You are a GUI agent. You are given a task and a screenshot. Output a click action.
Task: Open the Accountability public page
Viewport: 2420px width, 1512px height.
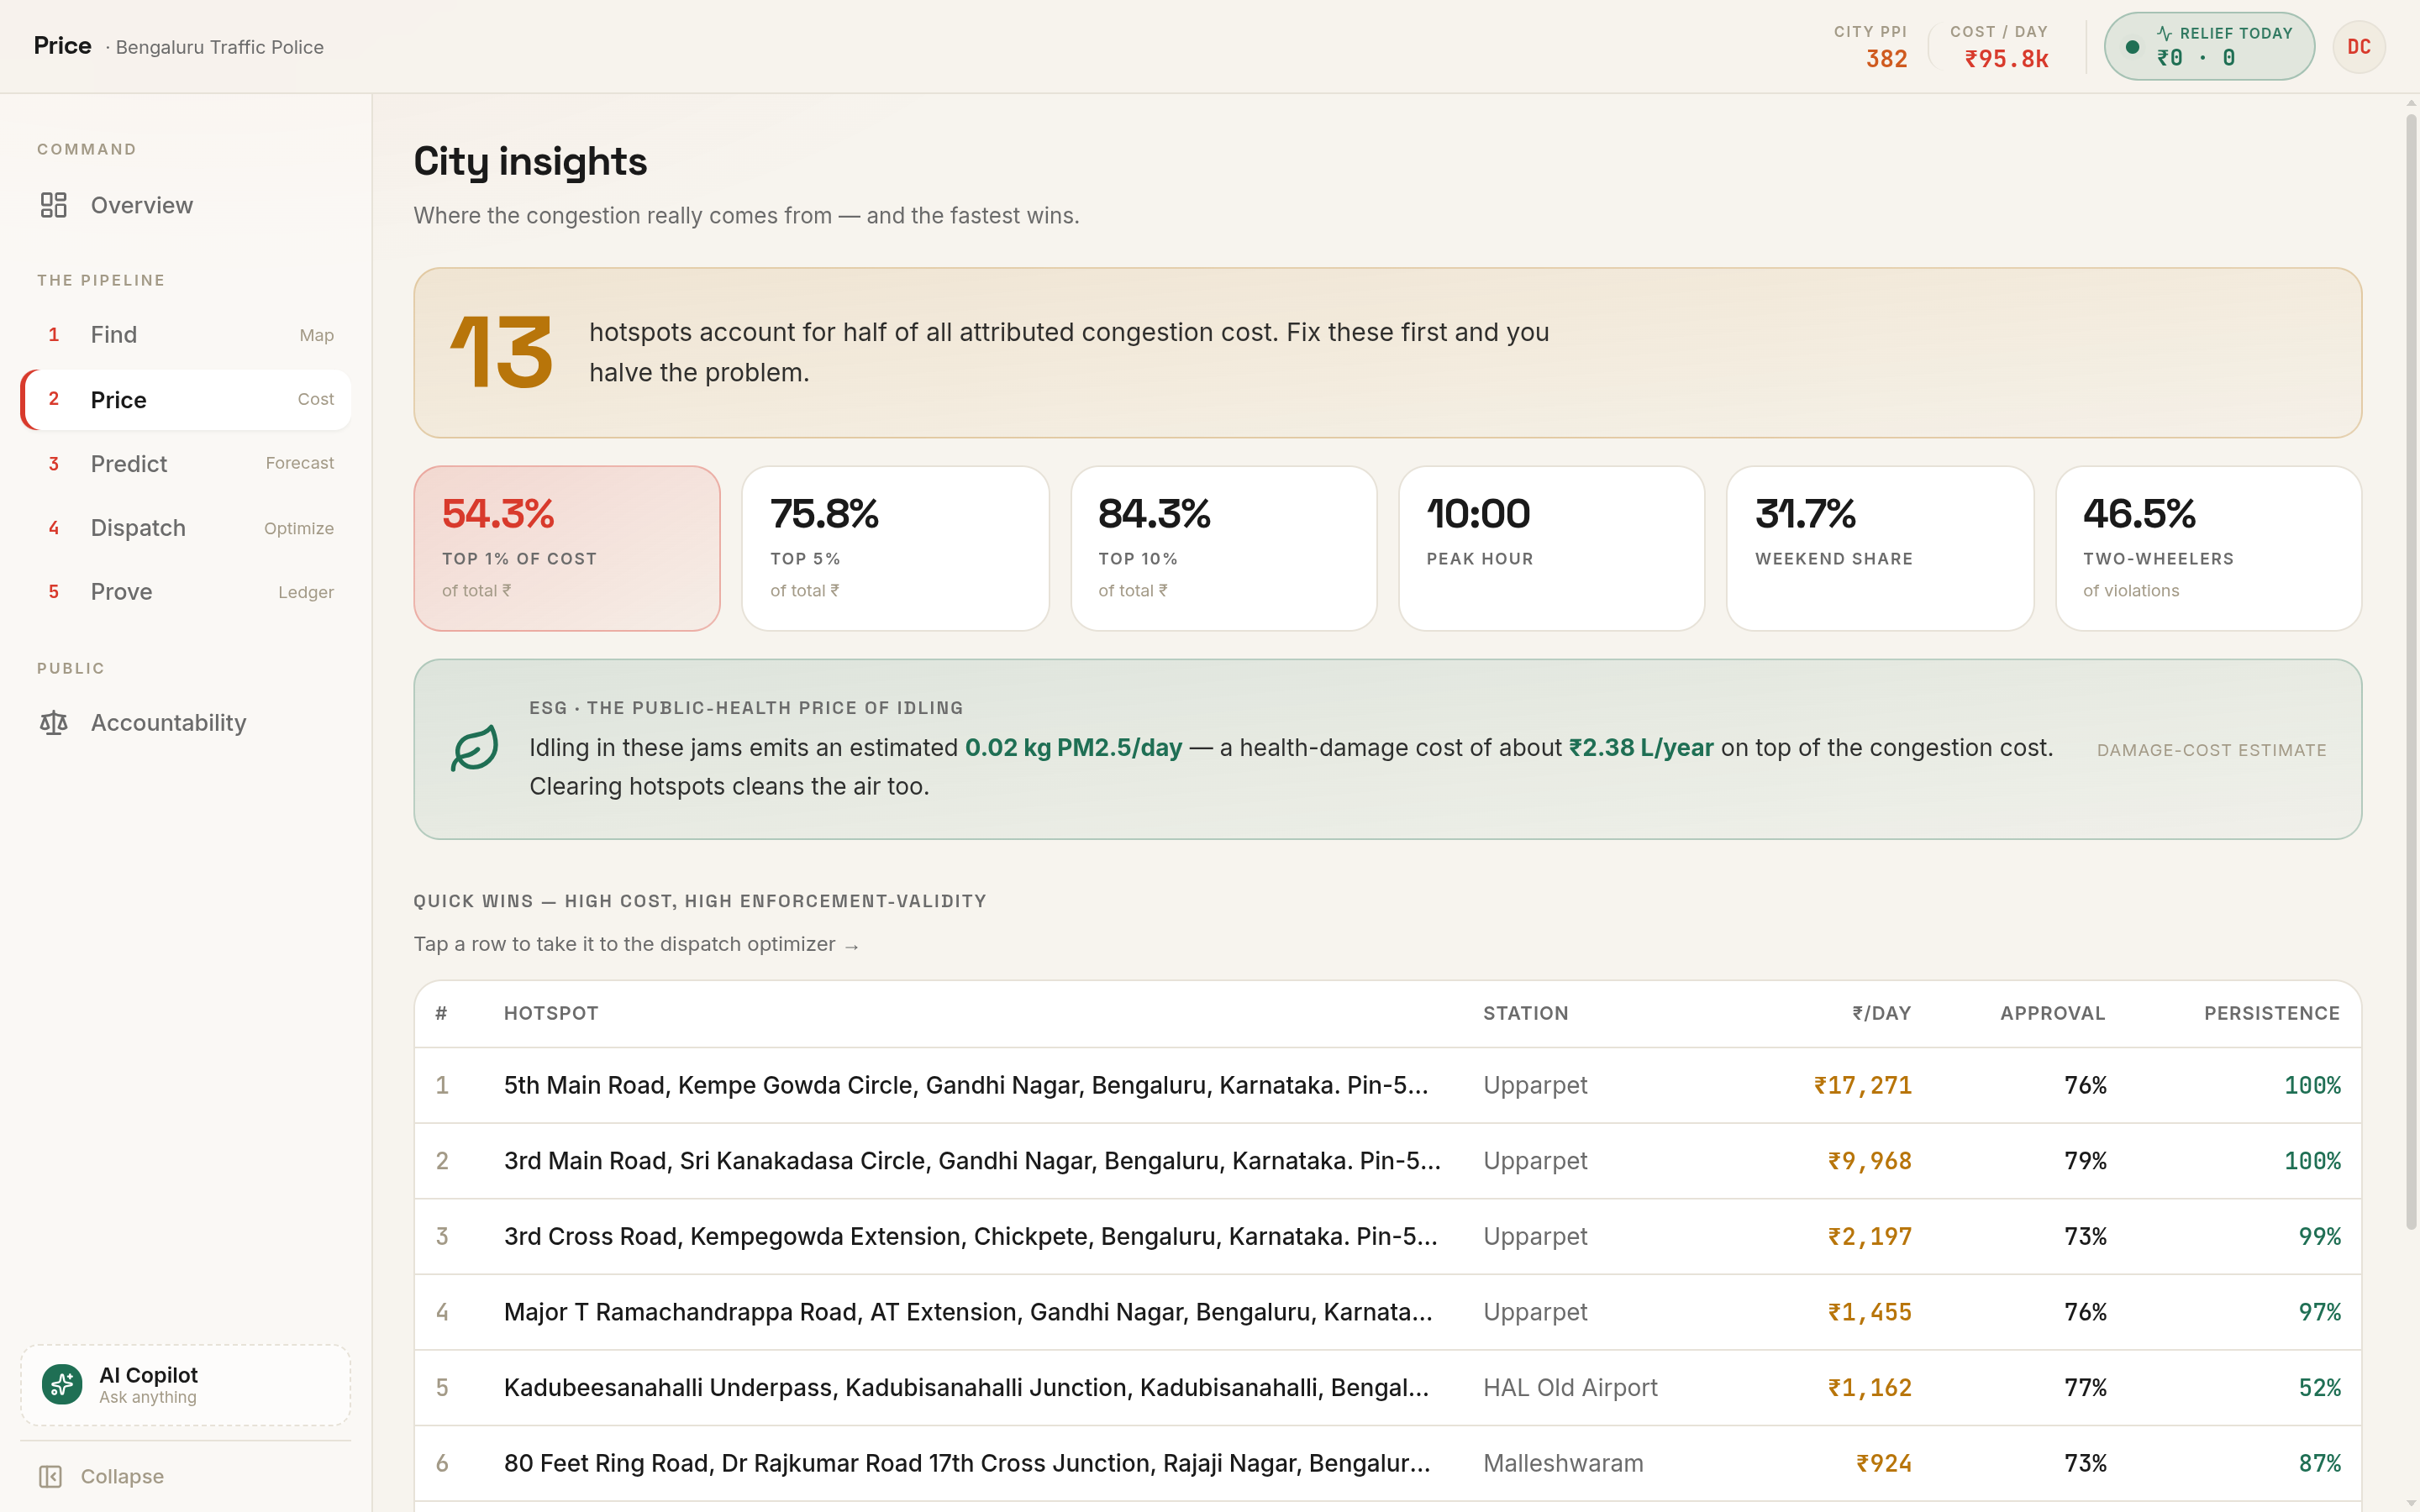(x=186, y=722)
